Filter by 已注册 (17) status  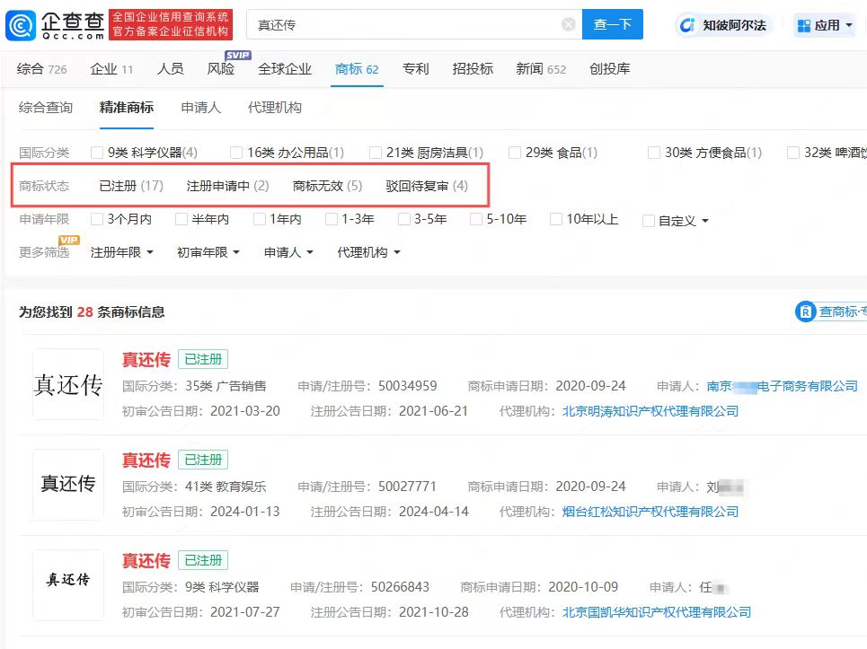(x=131, y=186)
